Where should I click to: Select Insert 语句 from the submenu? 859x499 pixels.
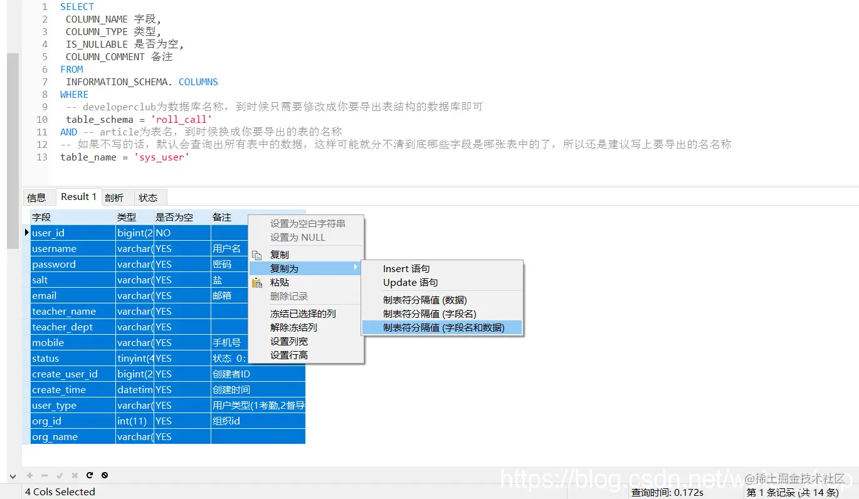406,268
